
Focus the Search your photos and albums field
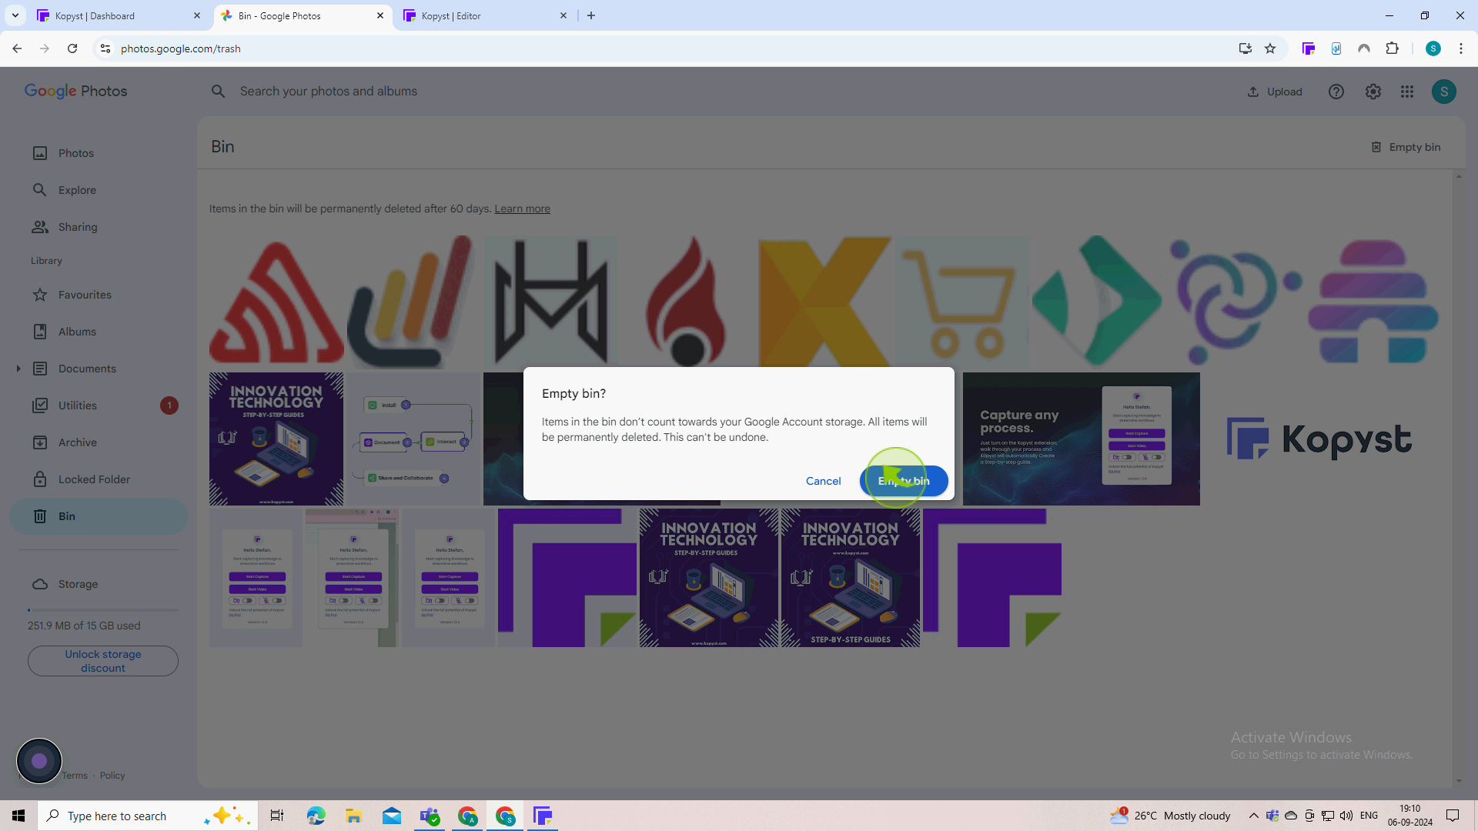pyautogui.click(x=329, y=91)
